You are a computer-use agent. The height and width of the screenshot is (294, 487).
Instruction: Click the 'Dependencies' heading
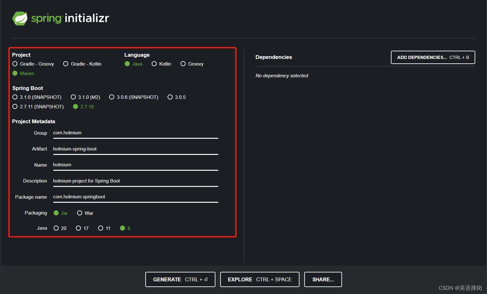coord(273,57)
